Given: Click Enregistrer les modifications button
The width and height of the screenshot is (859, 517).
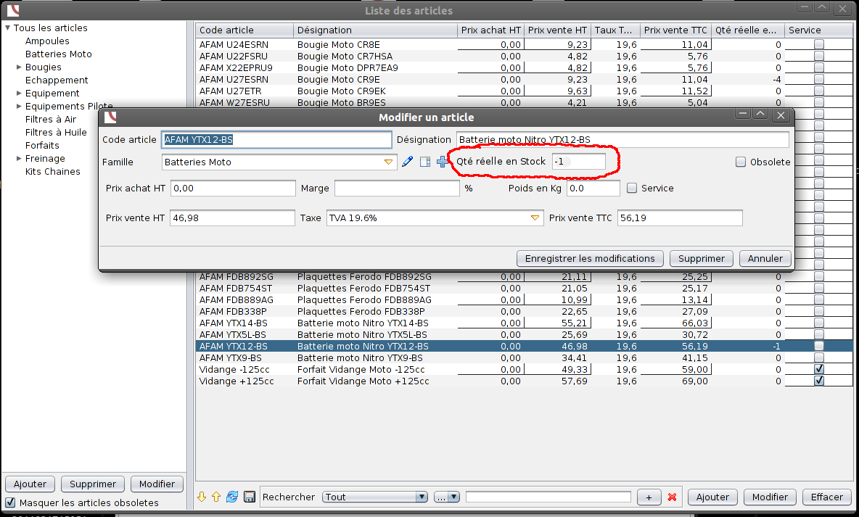Looking at the screenshot, I should tap(590, 258).
